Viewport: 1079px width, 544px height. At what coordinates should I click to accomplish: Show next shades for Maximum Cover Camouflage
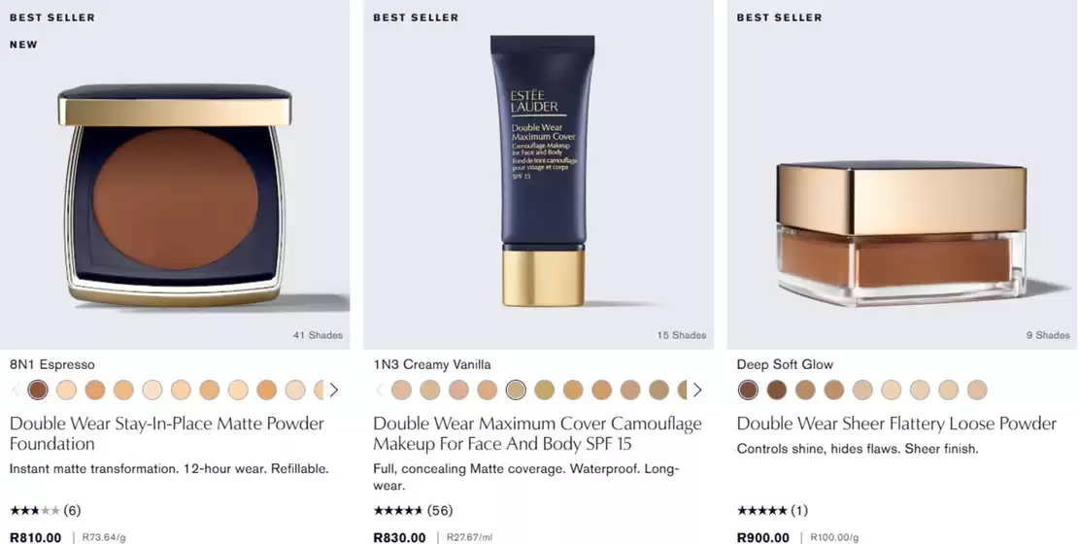697,391
